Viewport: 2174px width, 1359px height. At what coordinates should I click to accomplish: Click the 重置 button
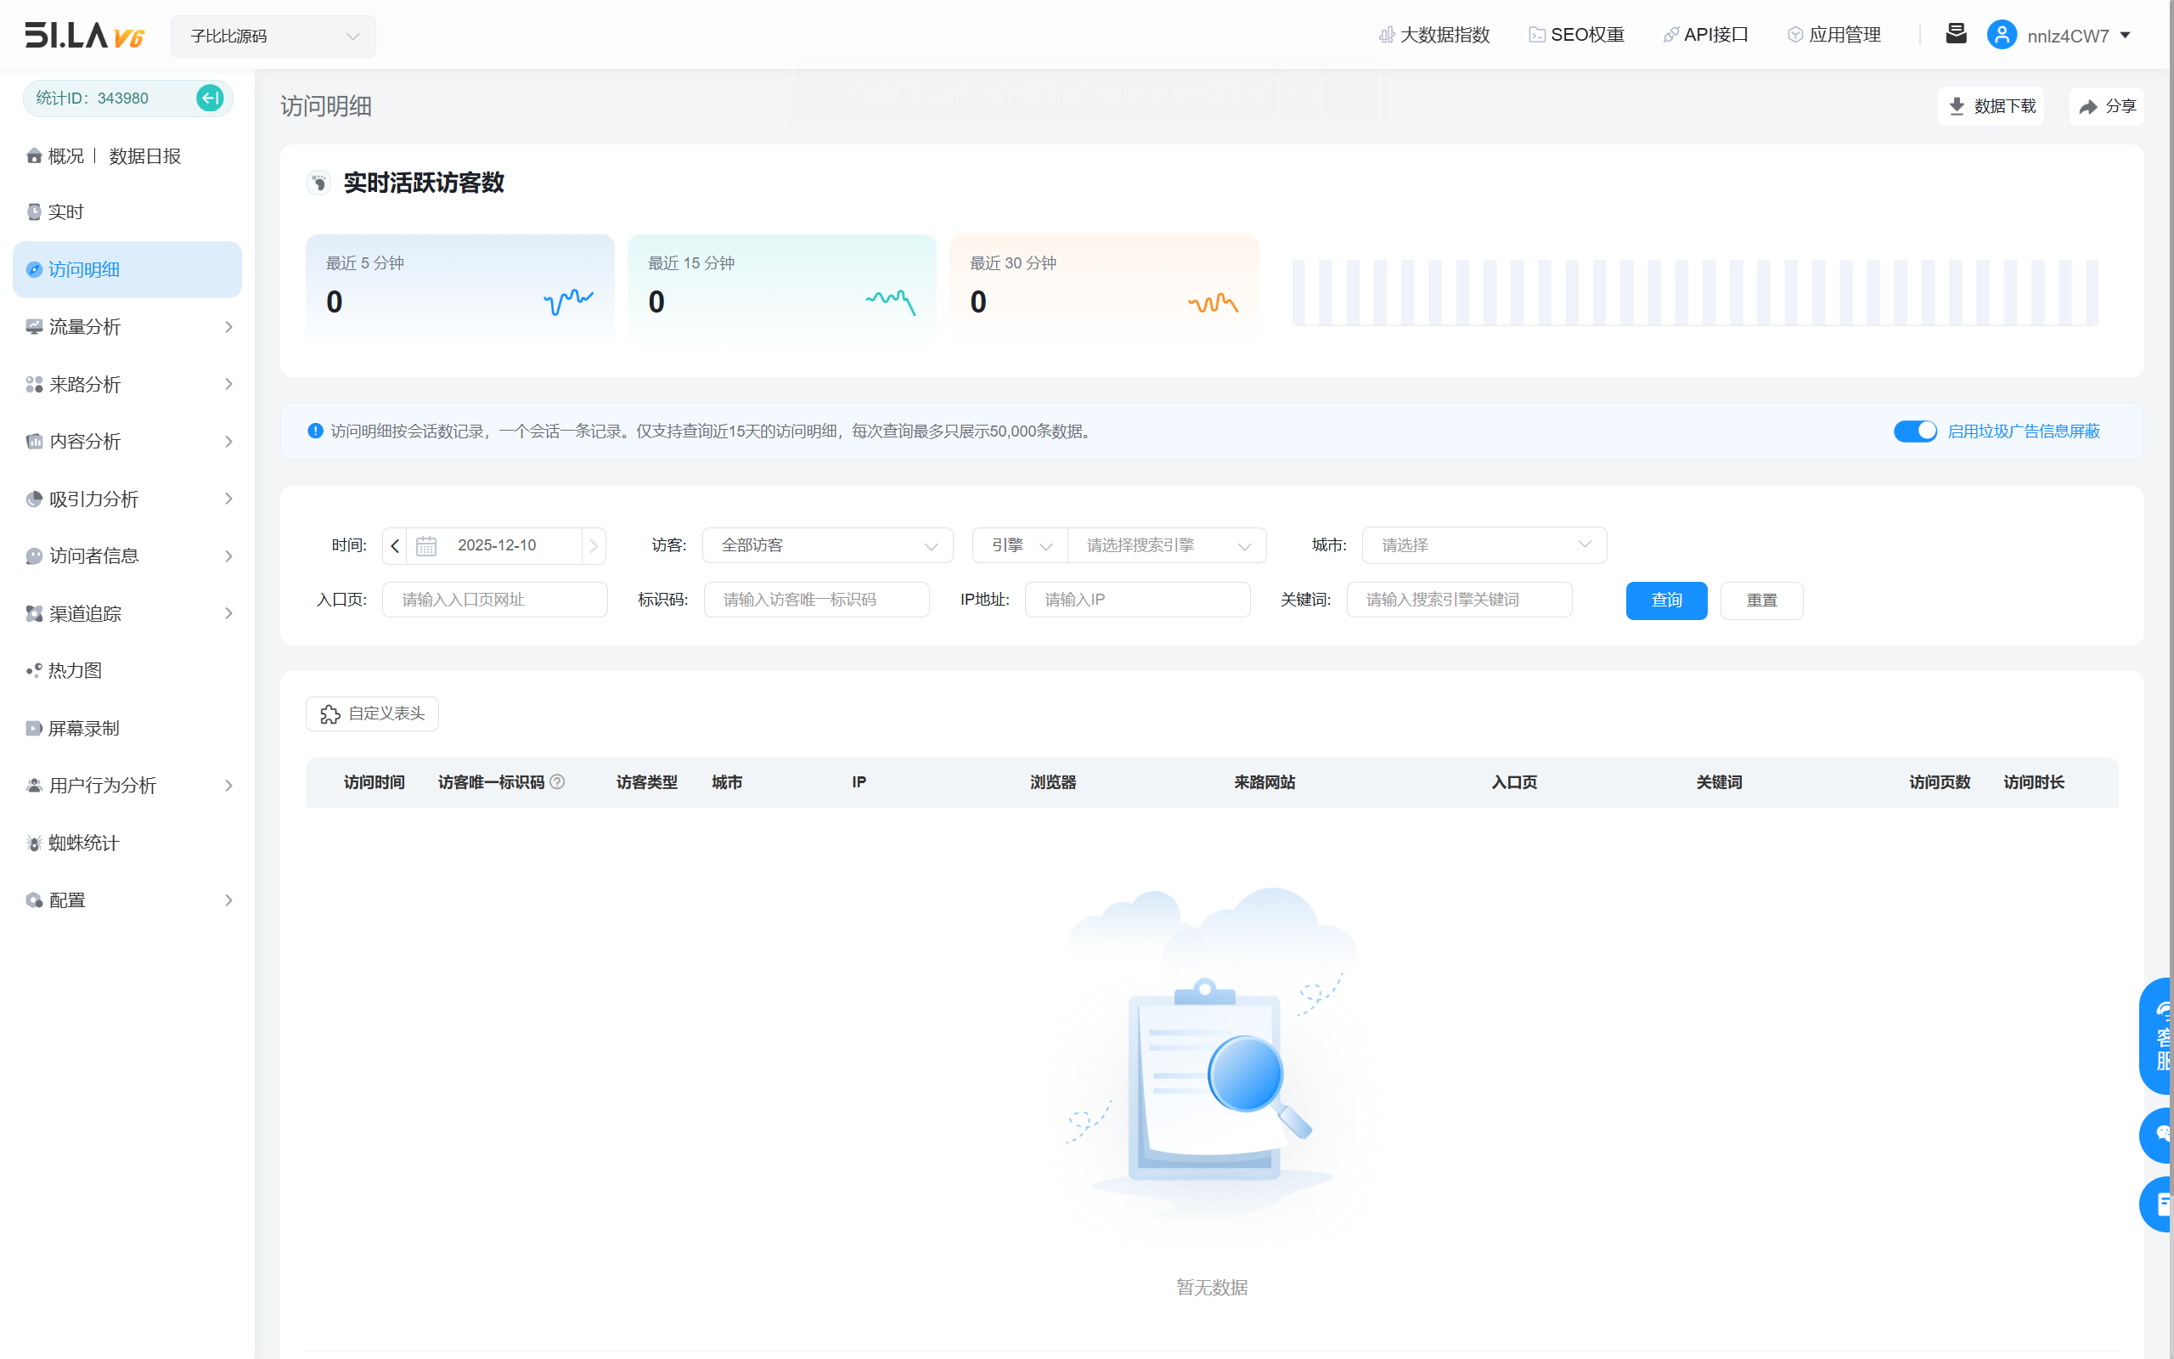[x=1760, y=601]
